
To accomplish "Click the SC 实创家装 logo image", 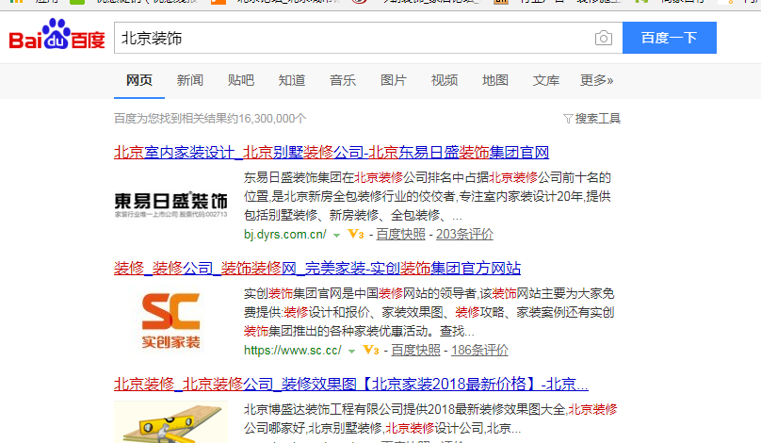I will pos(170,319).
